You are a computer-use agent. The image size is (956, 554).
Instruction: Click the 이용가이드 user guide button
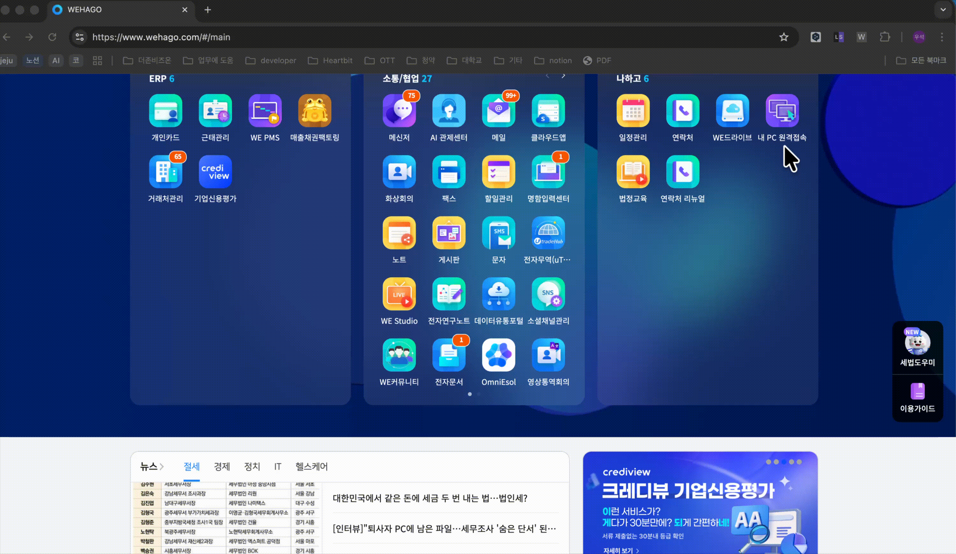click(x=917, y=398)
